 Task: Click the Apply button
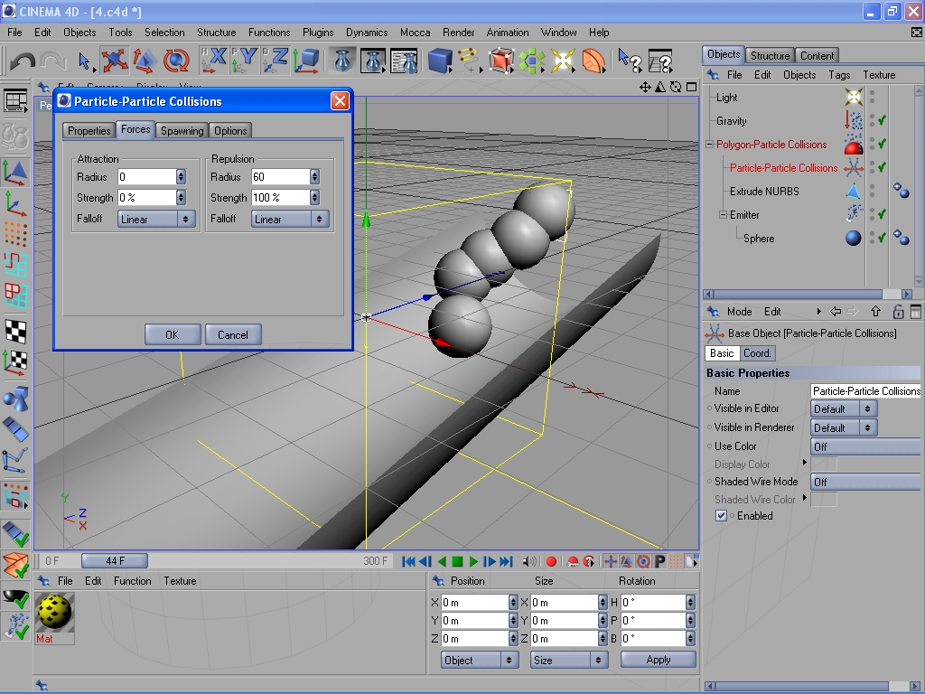(x=659, y=660)
